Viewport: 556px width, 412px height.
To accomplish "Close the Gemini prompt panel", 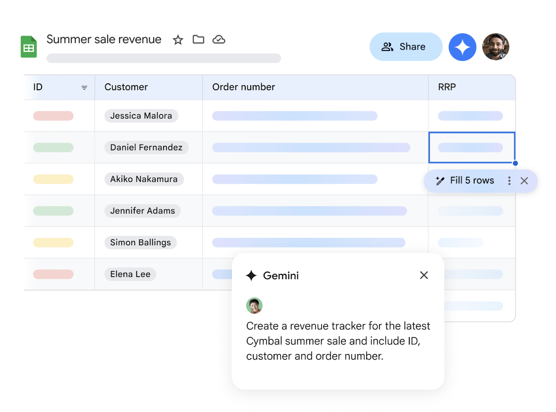I will tap(424, 275).
